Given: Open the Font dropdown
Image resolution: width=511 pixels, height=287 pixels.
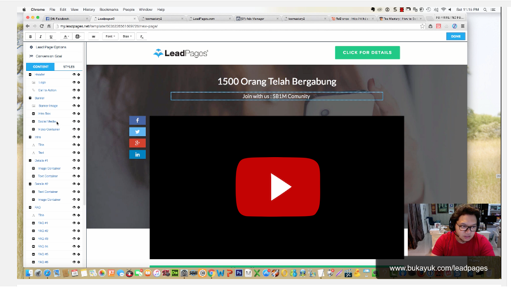Looking at the screenshot, I should pos(109,36).
